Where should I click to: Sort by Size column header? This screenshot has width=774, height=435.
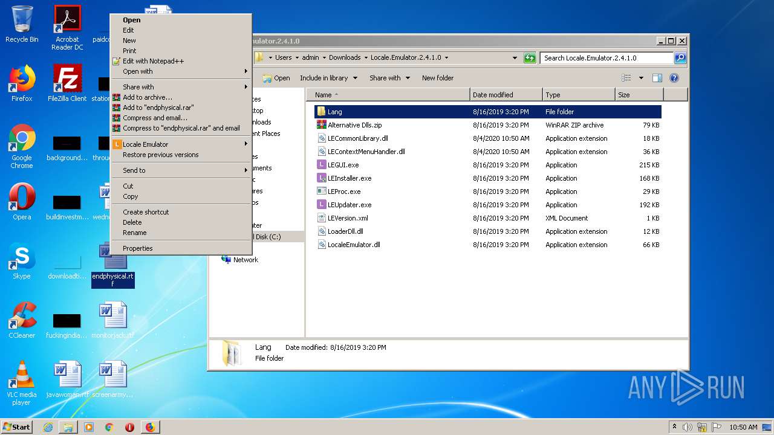pos(639,95)
